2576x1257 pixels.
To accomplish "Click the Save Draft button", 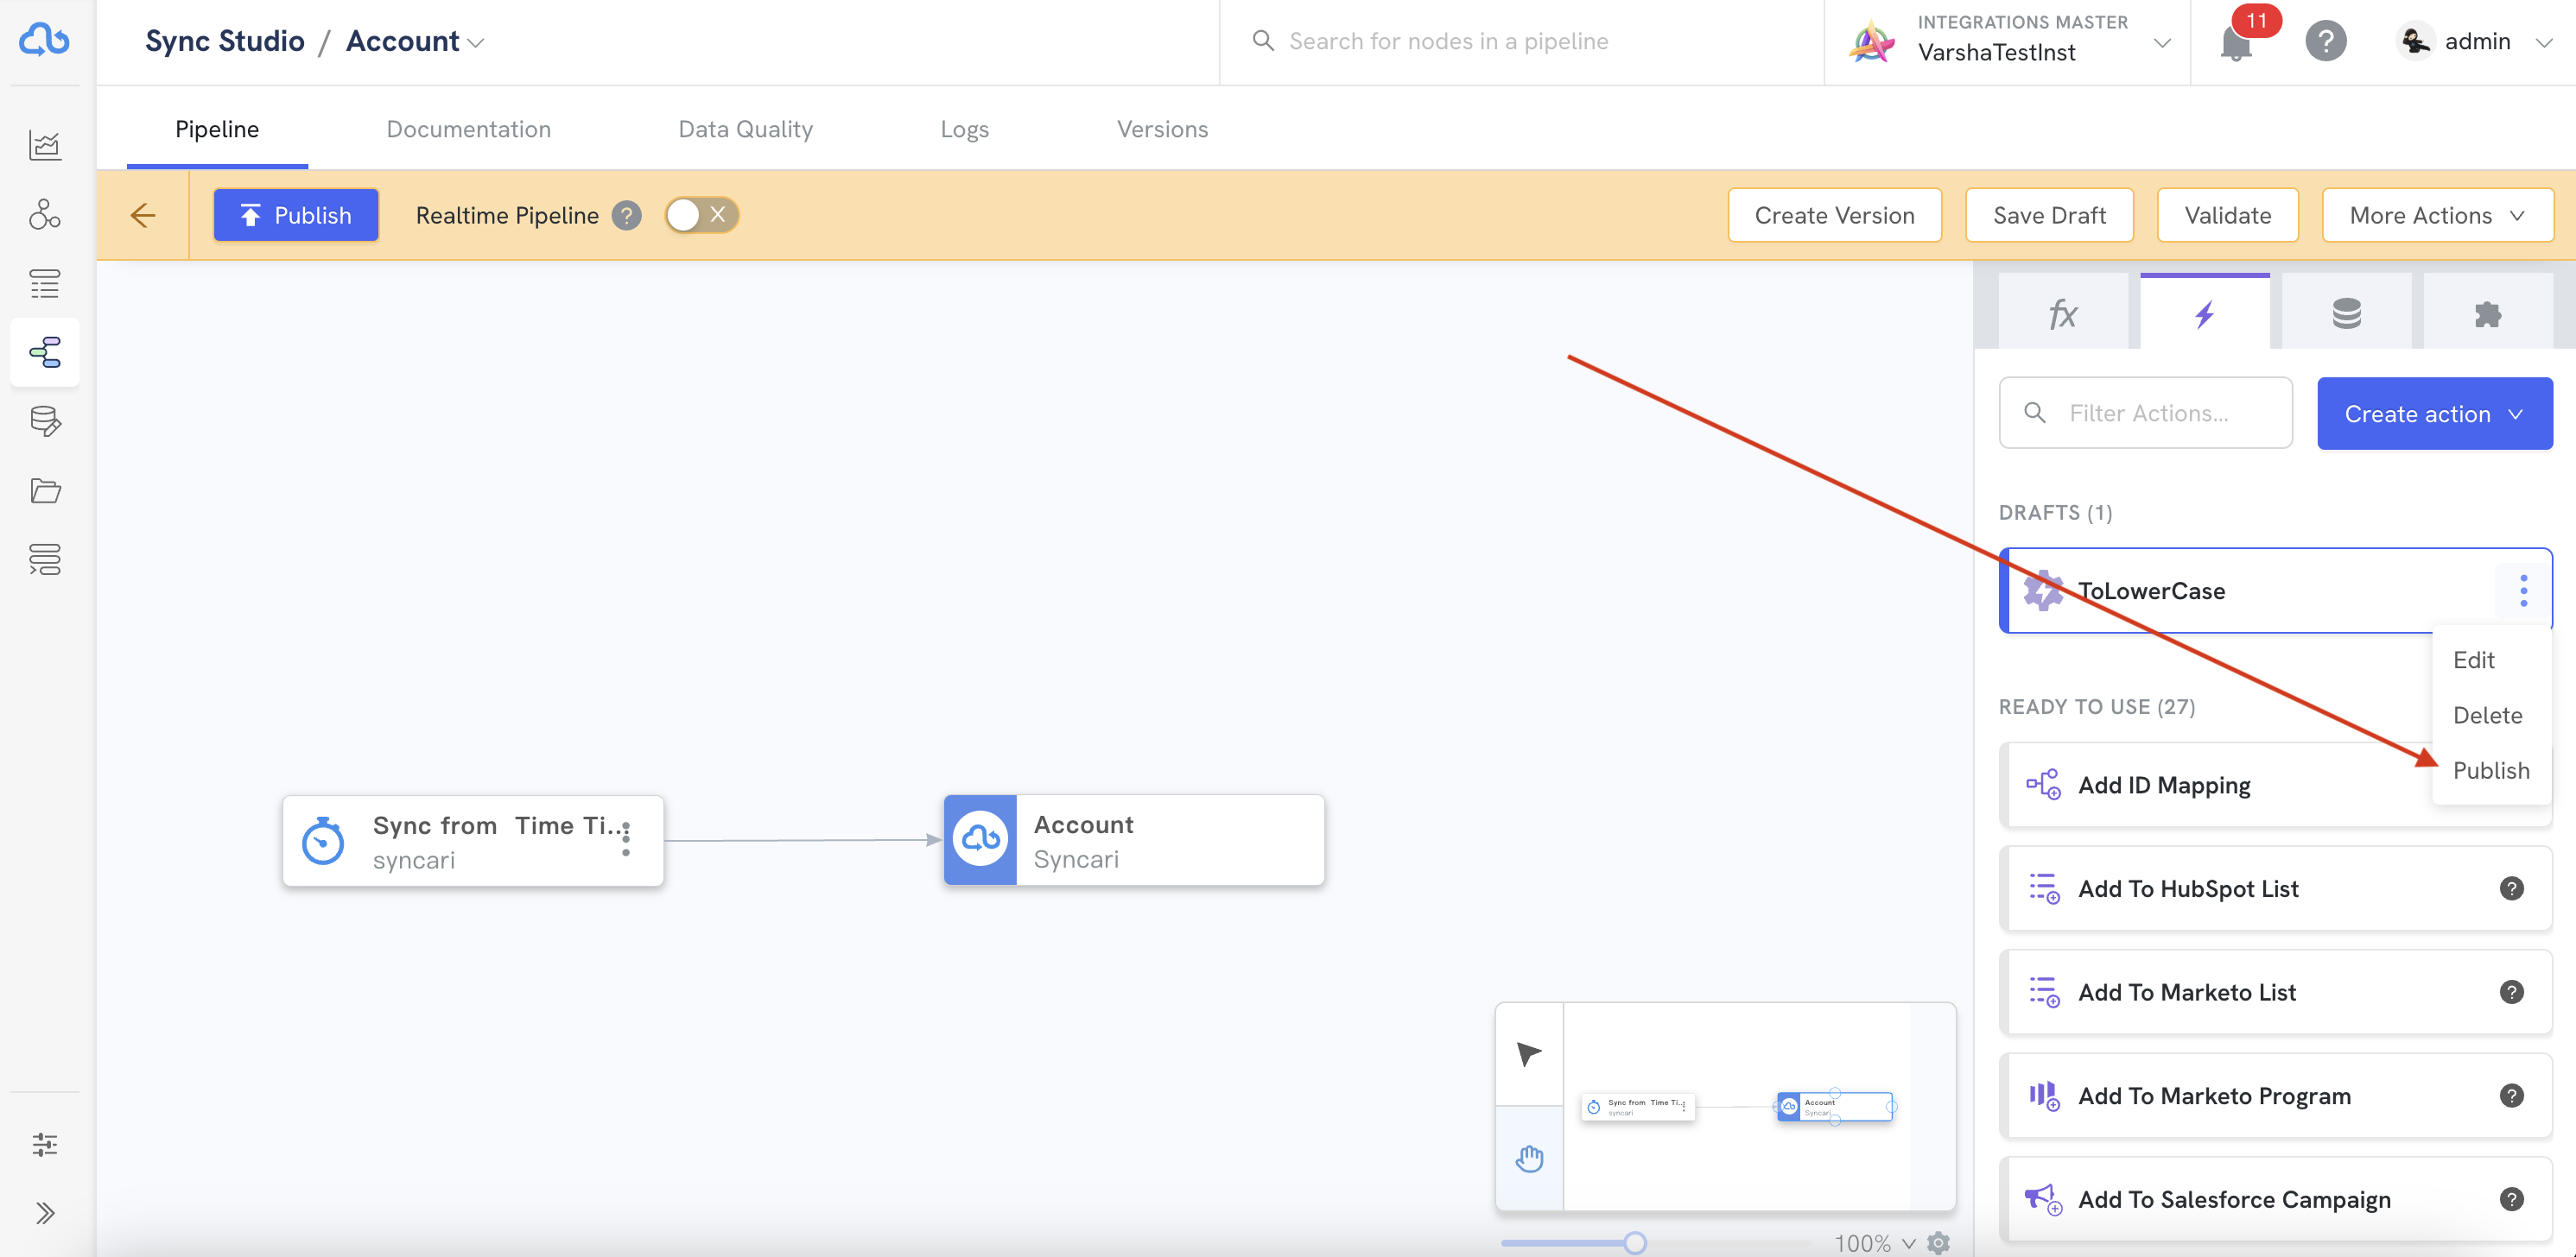I will point(2049,215).
